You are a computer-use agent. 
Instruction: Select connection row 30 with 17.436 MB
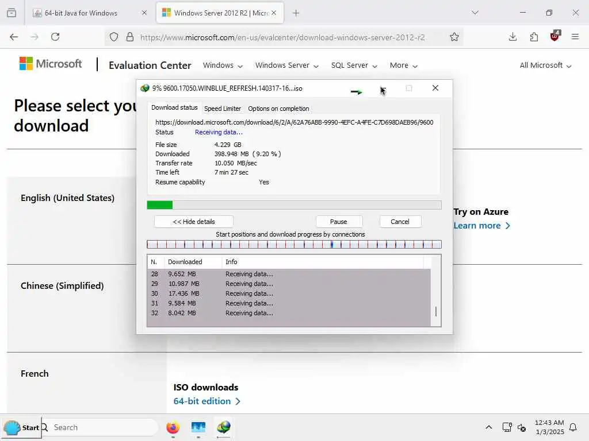(x=289, y=293)
